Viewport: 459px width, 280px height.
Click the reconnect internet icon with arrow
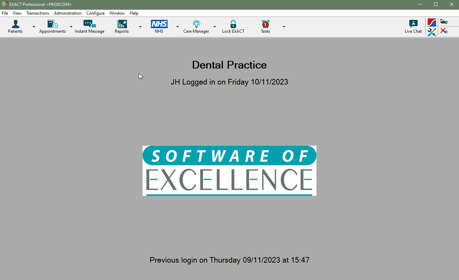pyautogui.click(x=444, y=22)
